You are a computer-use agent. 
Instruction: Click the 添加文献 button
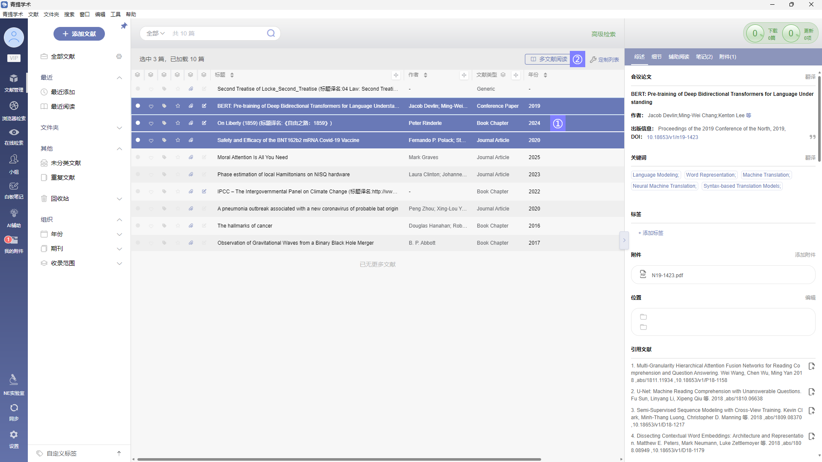tap(79, 34)
